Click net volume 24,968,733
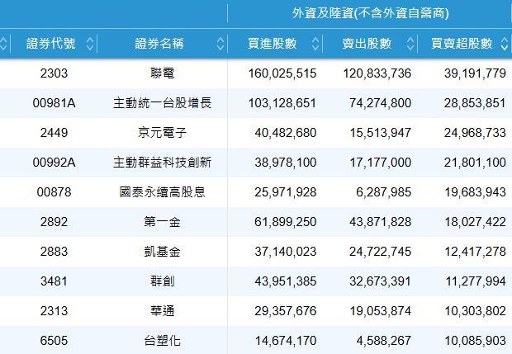 coord(475,133)
